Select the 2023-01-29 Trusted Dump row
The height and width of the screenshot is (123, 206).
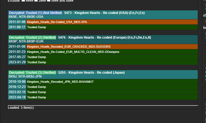pos(103,62)
